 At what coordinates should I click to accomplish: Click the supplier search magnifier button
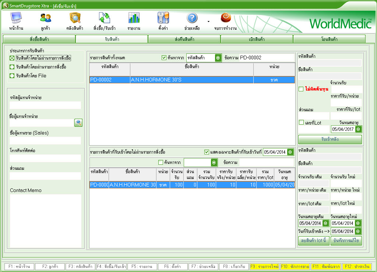click(x=78, y=123)
